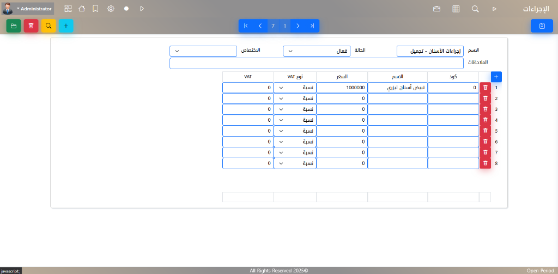This screenshot has height=274, width=558.
Task: Delete row 1 with its trash button
Action: (485, 88)
